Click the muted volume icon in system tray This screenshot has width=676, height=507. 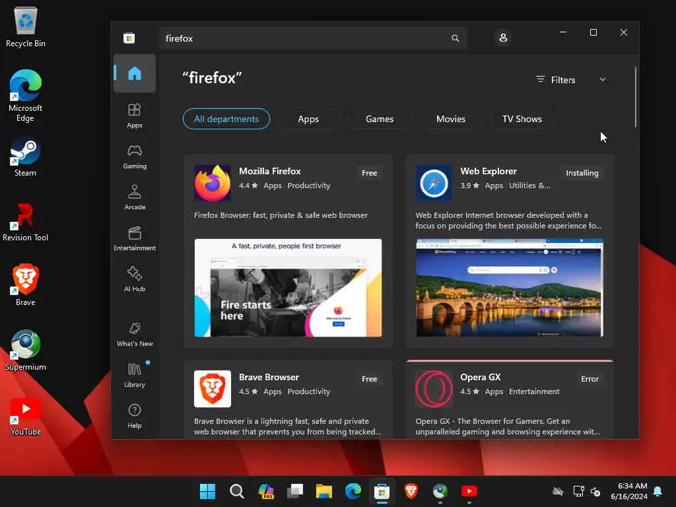(x=595, y=491)
